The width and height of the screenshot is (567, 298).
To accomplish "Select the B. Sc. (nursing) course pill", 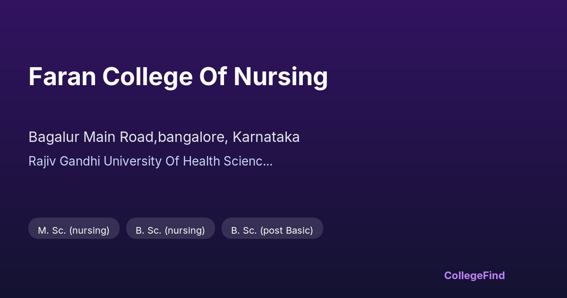I will (x=170, y=230).
